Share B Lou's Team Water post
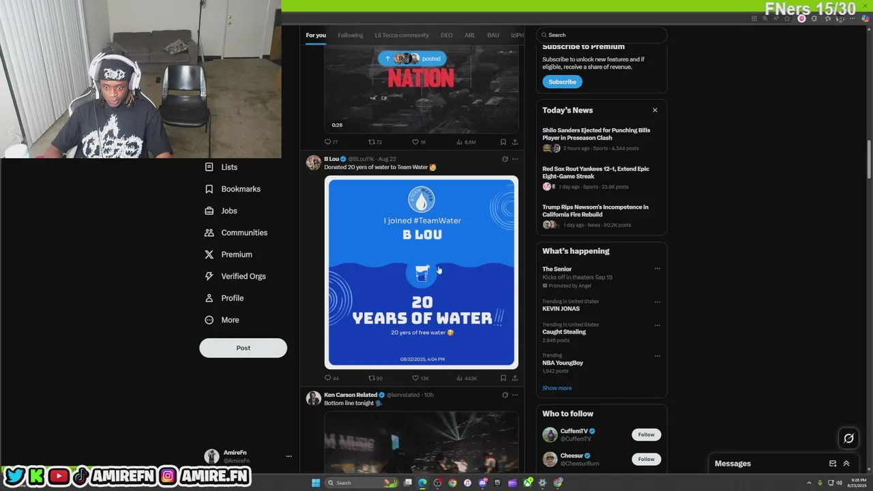 pyautogui.click(x=515, y=378)
